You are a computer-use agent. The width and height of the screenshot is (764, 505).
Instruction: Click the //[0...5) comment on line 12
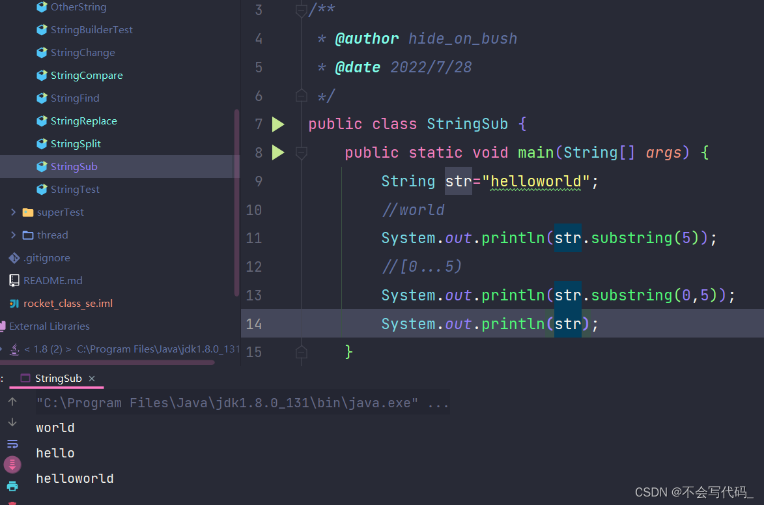tap(422, 267)
